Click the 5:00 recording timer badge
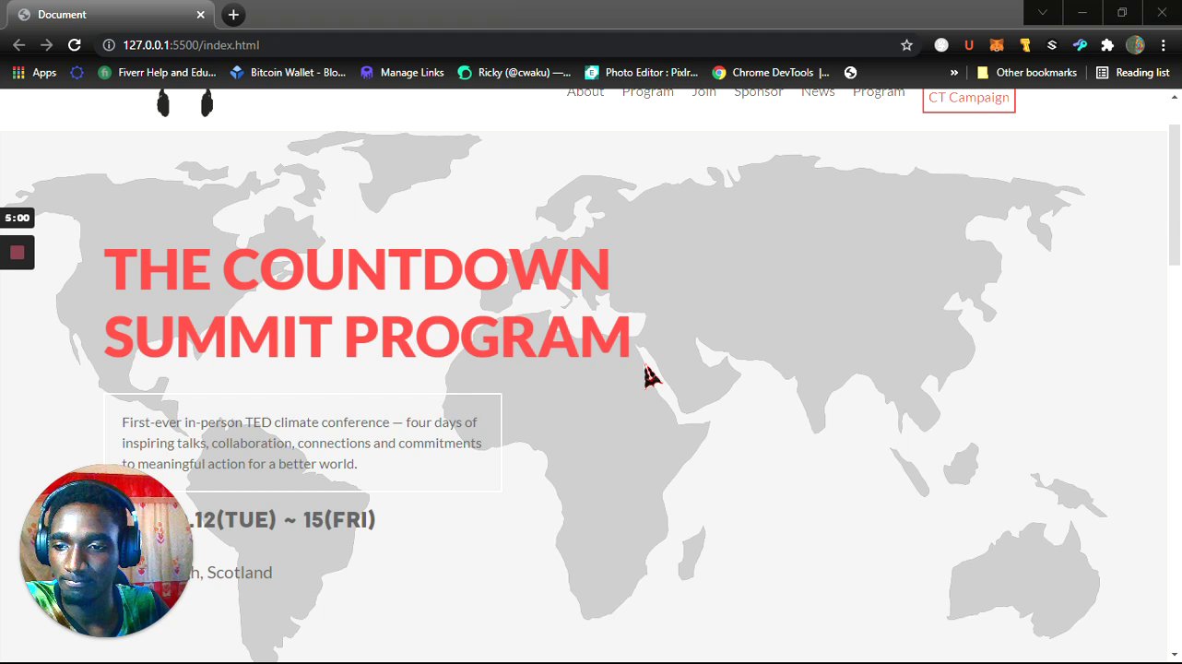This screenshot has width=1182, height=664. (x=17, y=219)
